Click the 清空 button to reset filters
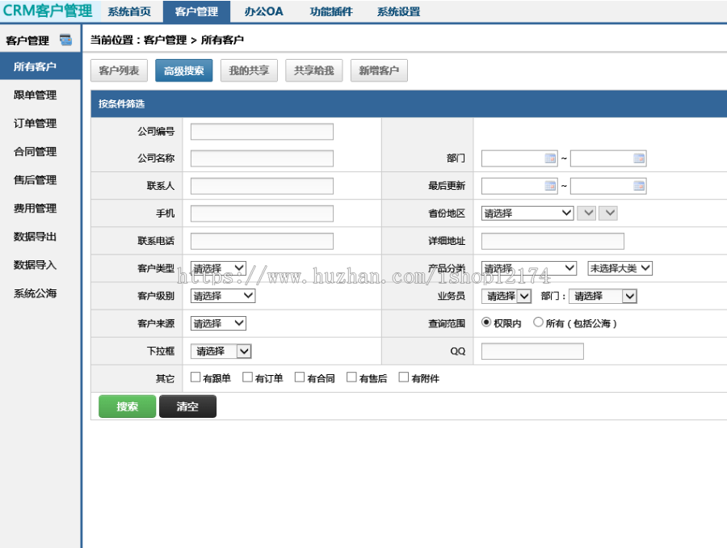727x548 pixels. (x=187, y=406)
